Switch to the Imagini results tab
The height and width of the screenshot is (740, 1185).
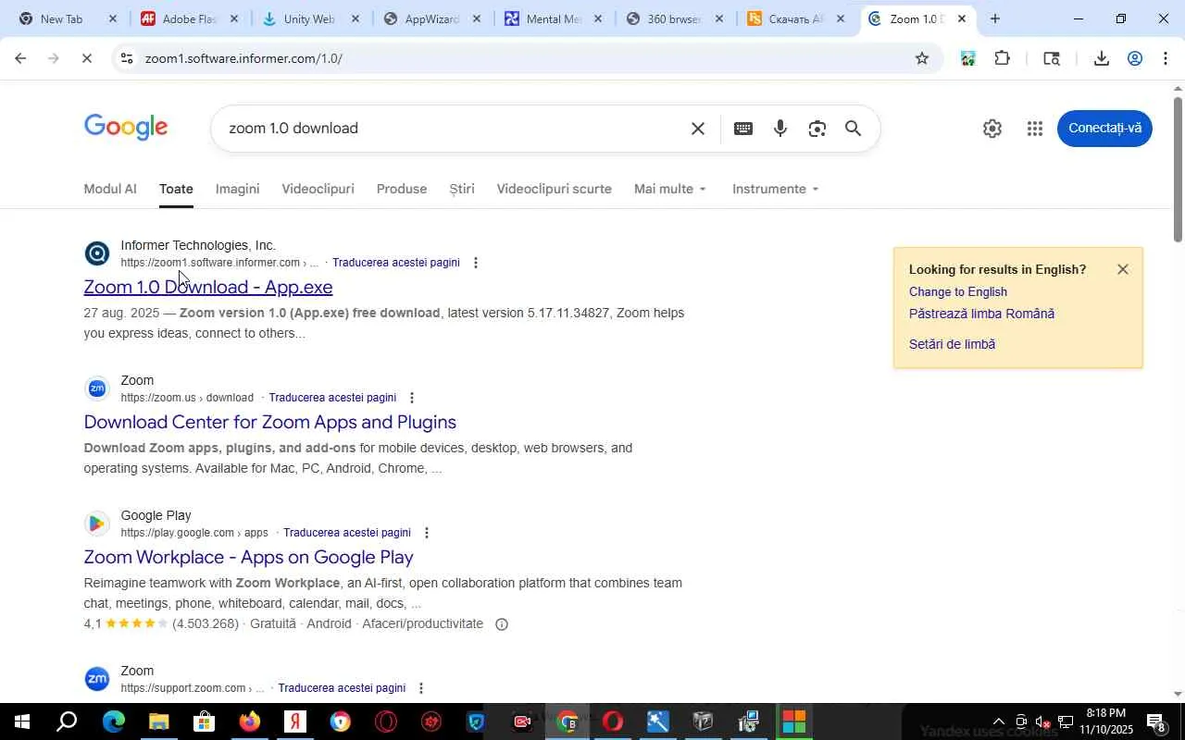coord(237,189)
